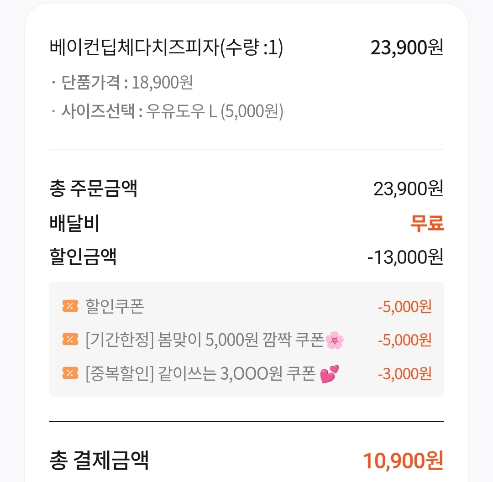Select the 베이컨딥체다치즈피자 item title

pos(166,48)
